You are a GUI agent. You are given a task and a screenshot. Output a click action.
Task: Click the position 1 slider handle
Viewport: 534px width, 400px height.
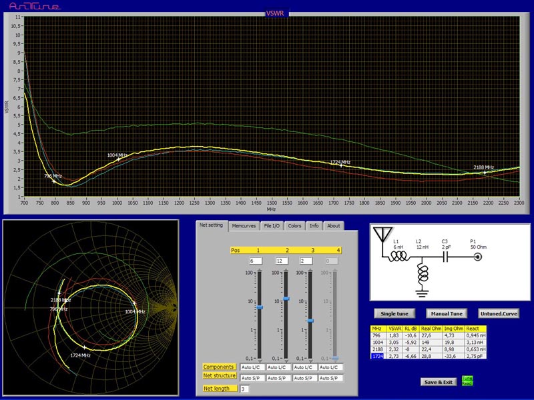point(260,307)
